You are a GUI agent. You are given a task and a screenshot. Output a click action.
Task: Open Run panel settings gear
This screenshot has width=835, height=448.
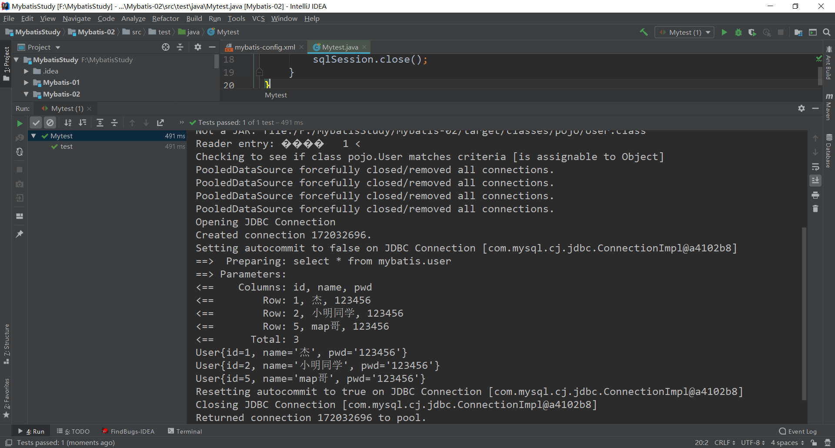tap(802, 108)
